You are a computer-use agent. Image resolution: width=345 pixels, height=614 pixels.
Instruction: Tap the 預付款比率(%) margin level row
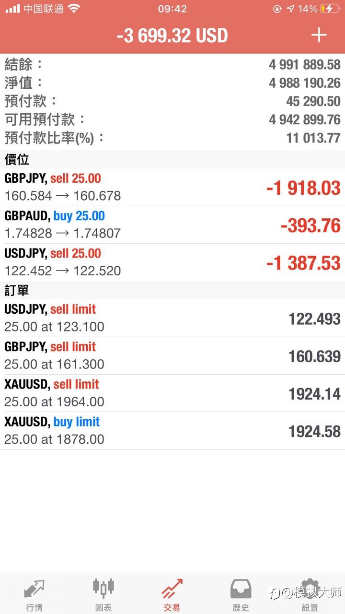tap(172, 138)
